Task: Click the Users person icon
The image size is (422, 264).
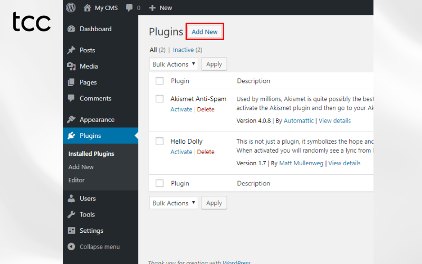Action: pyautogui.click(x=71, y=199)
